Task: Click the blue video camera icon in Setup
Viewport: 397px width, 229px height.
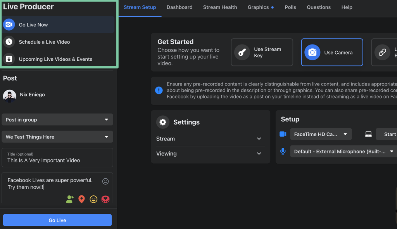Action: [283, 134]
